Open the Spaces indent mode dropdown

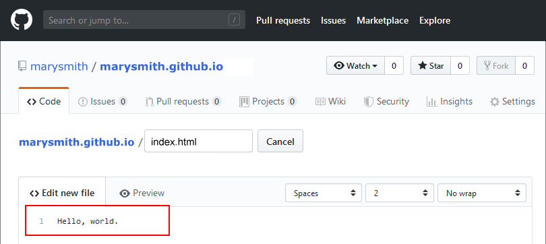(324, 193)
